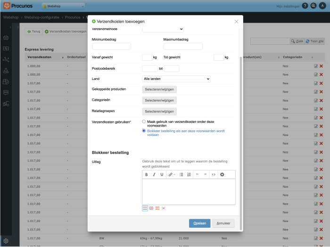The image size is (330, 247).
Task: Focus the search field beside Zoek
Action: point(270,41)
